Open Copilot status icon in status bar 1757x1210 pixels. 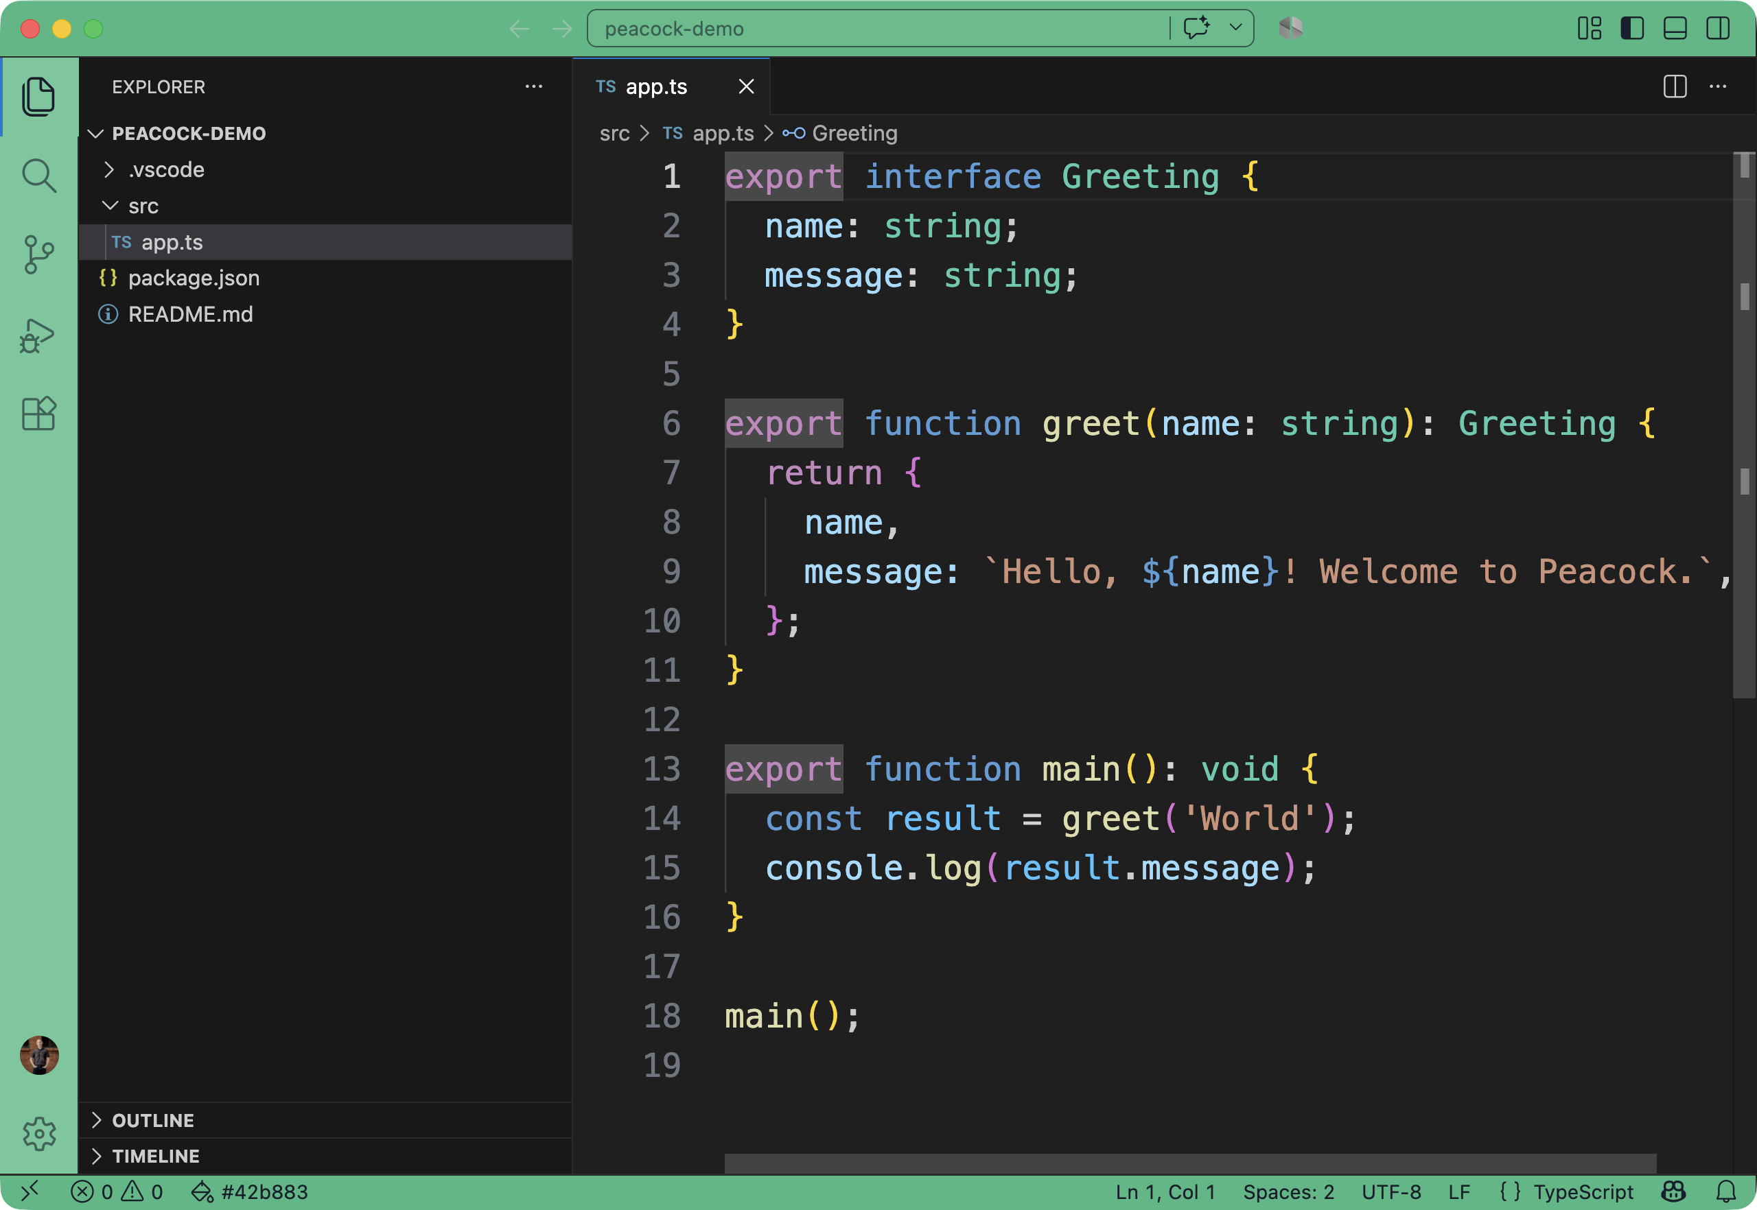click(x=1673, y=1191)
